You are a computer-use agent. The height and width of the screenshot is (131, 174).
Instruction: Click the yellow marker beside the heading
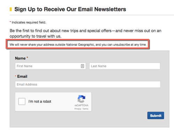pyautogui.click(x=11, y=9)
